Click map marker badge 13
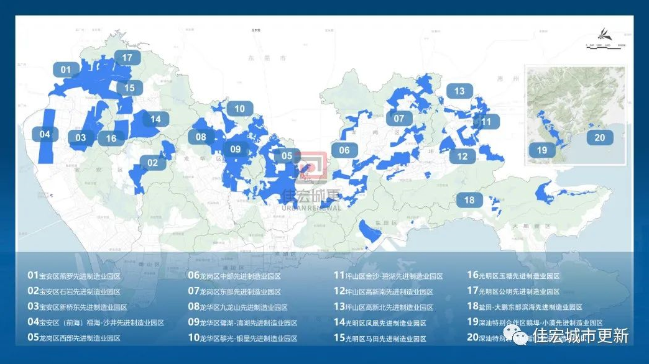 click(459, 91)
